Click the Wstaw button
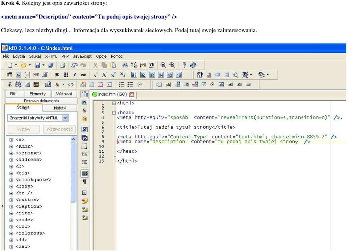The width and height of the screenshot is (348, 251). pos(24,129)
